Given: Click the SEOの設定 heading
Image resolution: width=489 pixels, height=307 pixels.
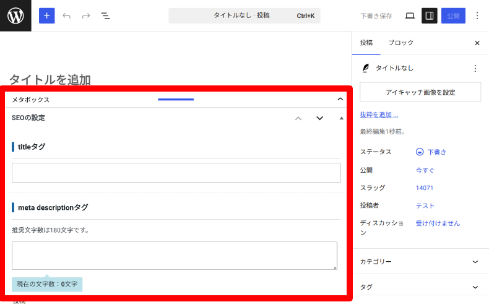Looking at the screenshot, I should point(28,118).
